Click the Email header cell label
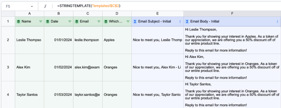This screenshot has height=108, width=281. 84,21
